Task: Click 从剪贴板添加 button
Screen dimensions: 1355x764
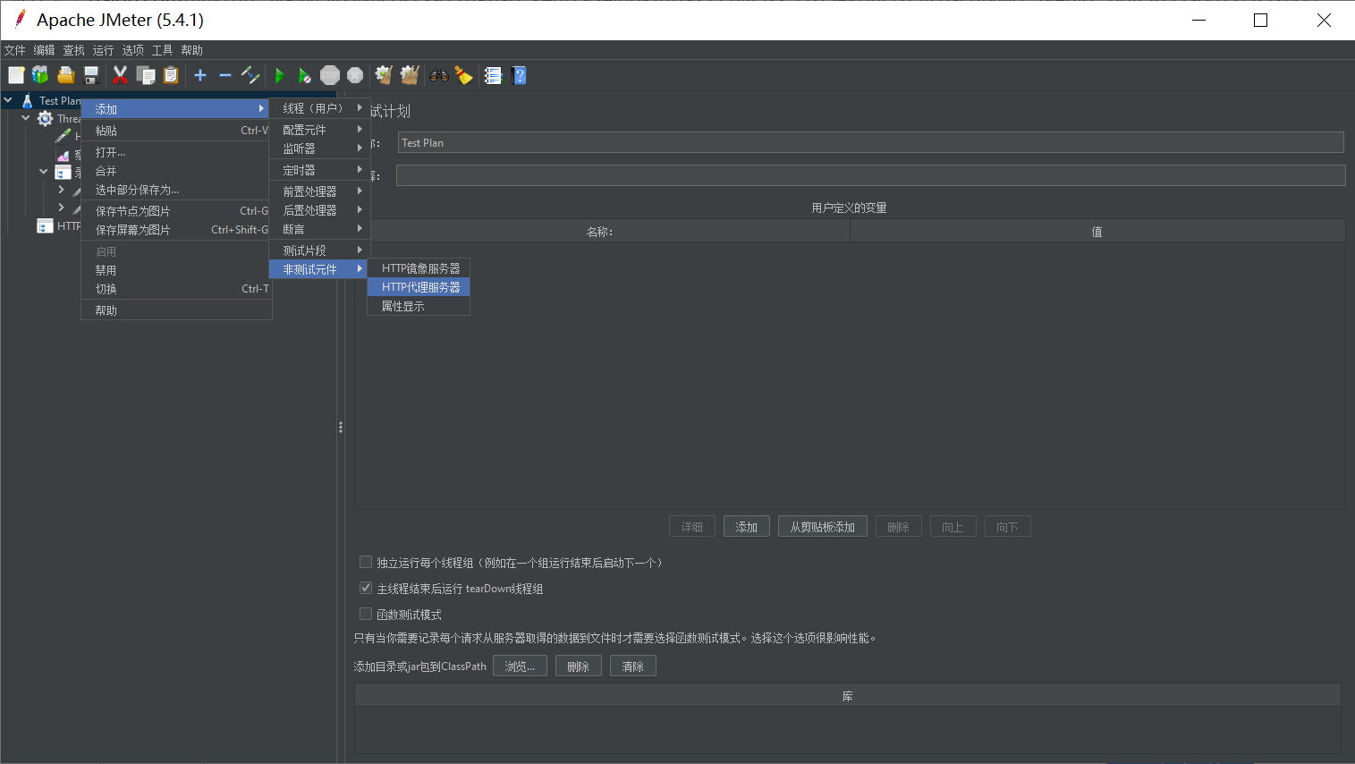Action: [x=823, y=527]
